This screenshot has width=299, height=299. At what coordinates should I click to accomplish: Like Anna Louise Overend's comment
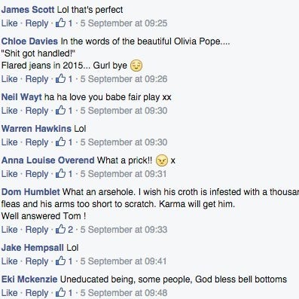tap(10, 174)
